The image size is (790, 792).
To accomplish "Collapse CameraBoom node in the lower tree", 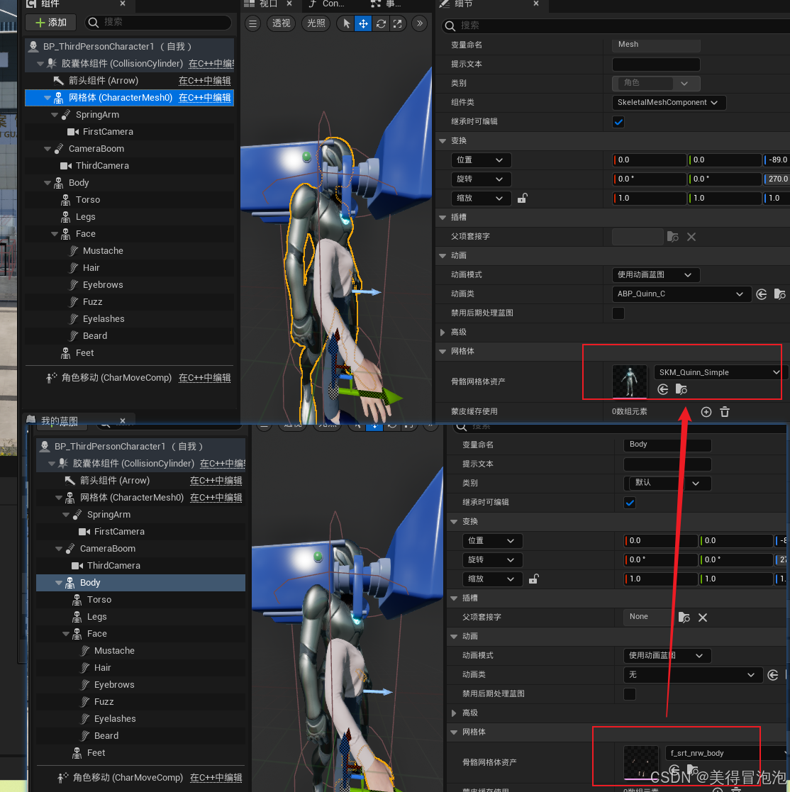I will click(x=59, y=549).
